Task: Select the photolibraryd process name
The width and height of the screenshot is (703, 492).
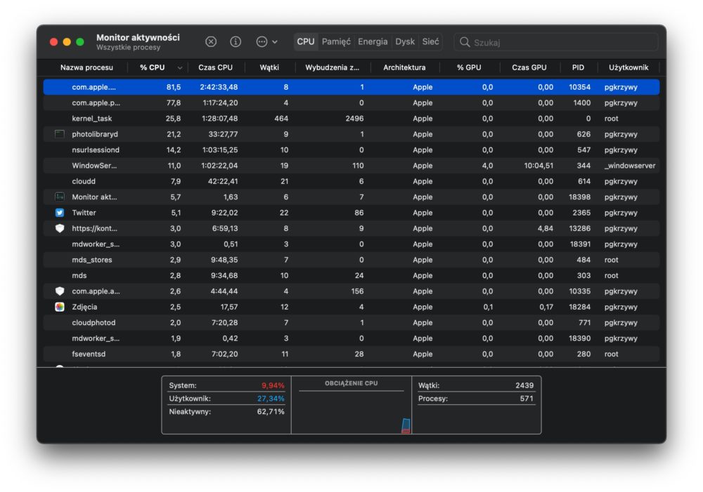Action: pyautogui.click(x=95, y=134)
